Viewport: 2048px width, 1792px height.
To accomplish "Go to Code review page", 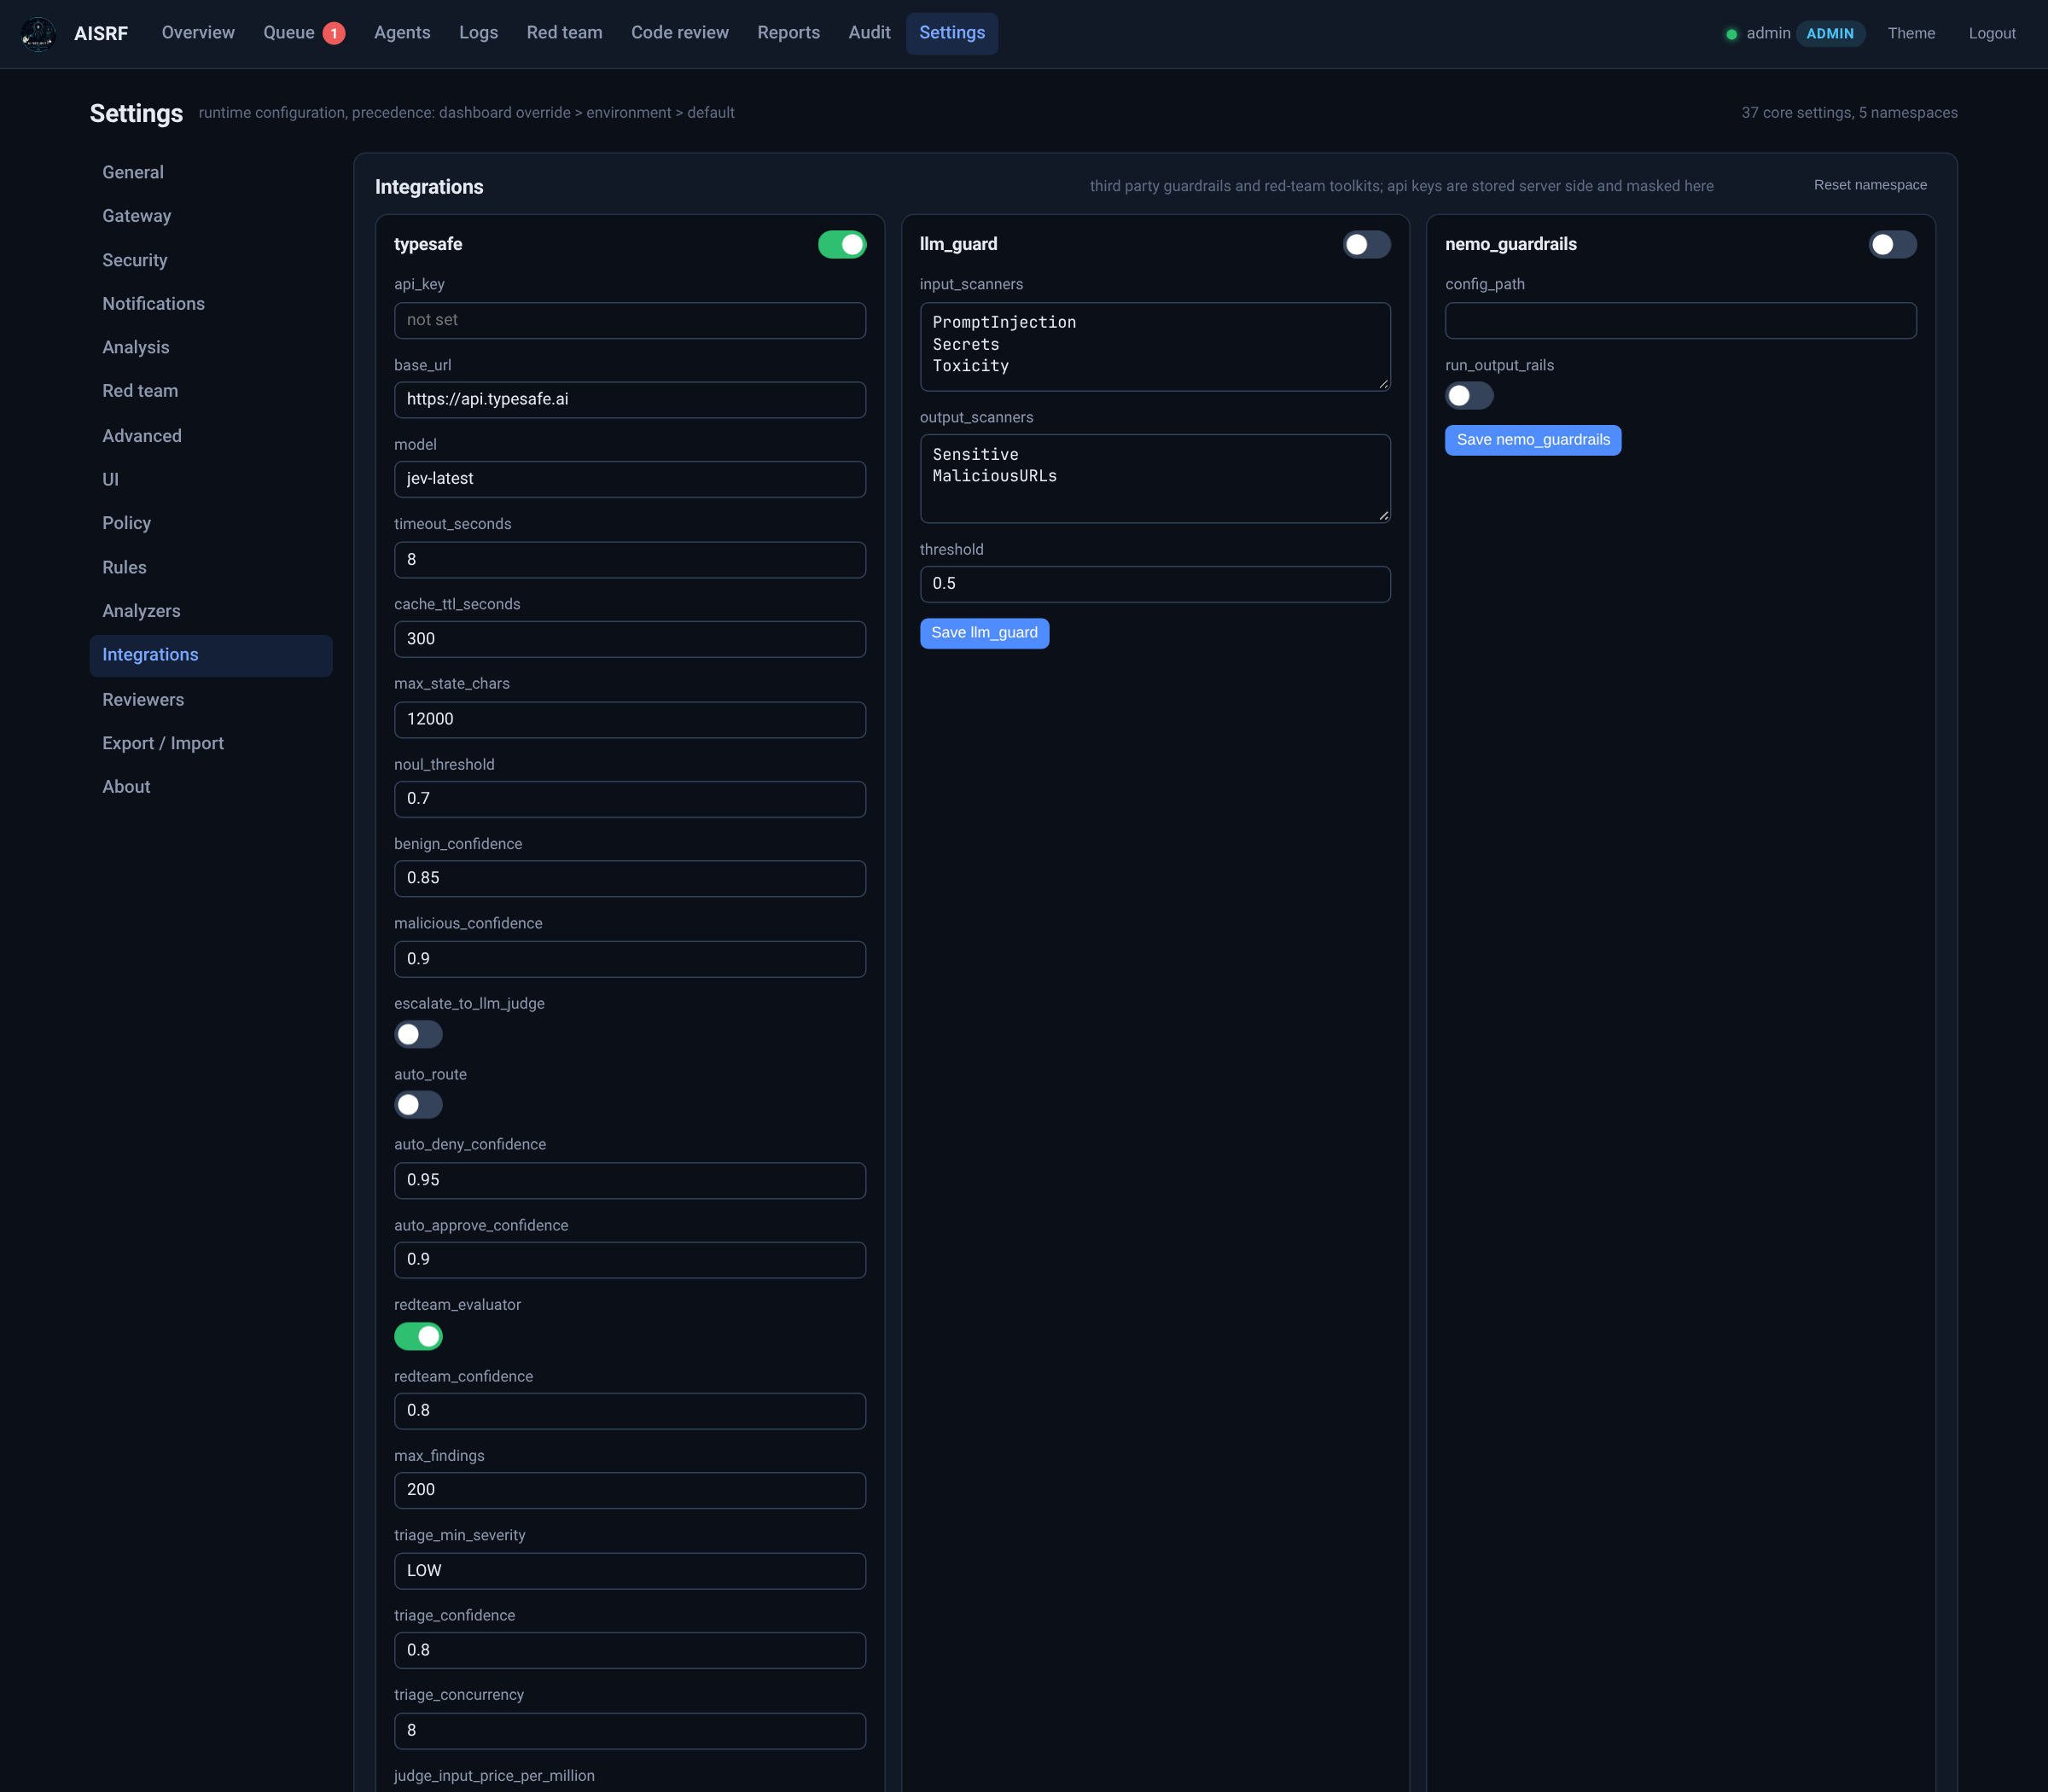I will [680, 33].
